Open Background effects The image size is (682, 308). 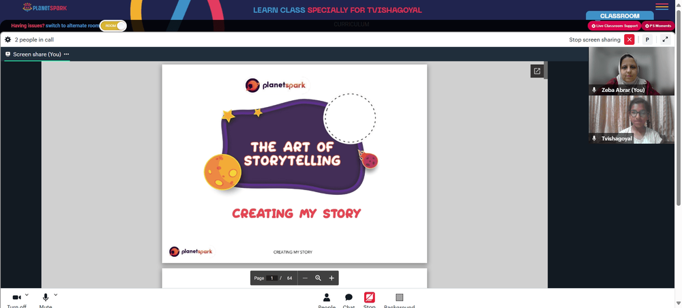tap(399, 299)
